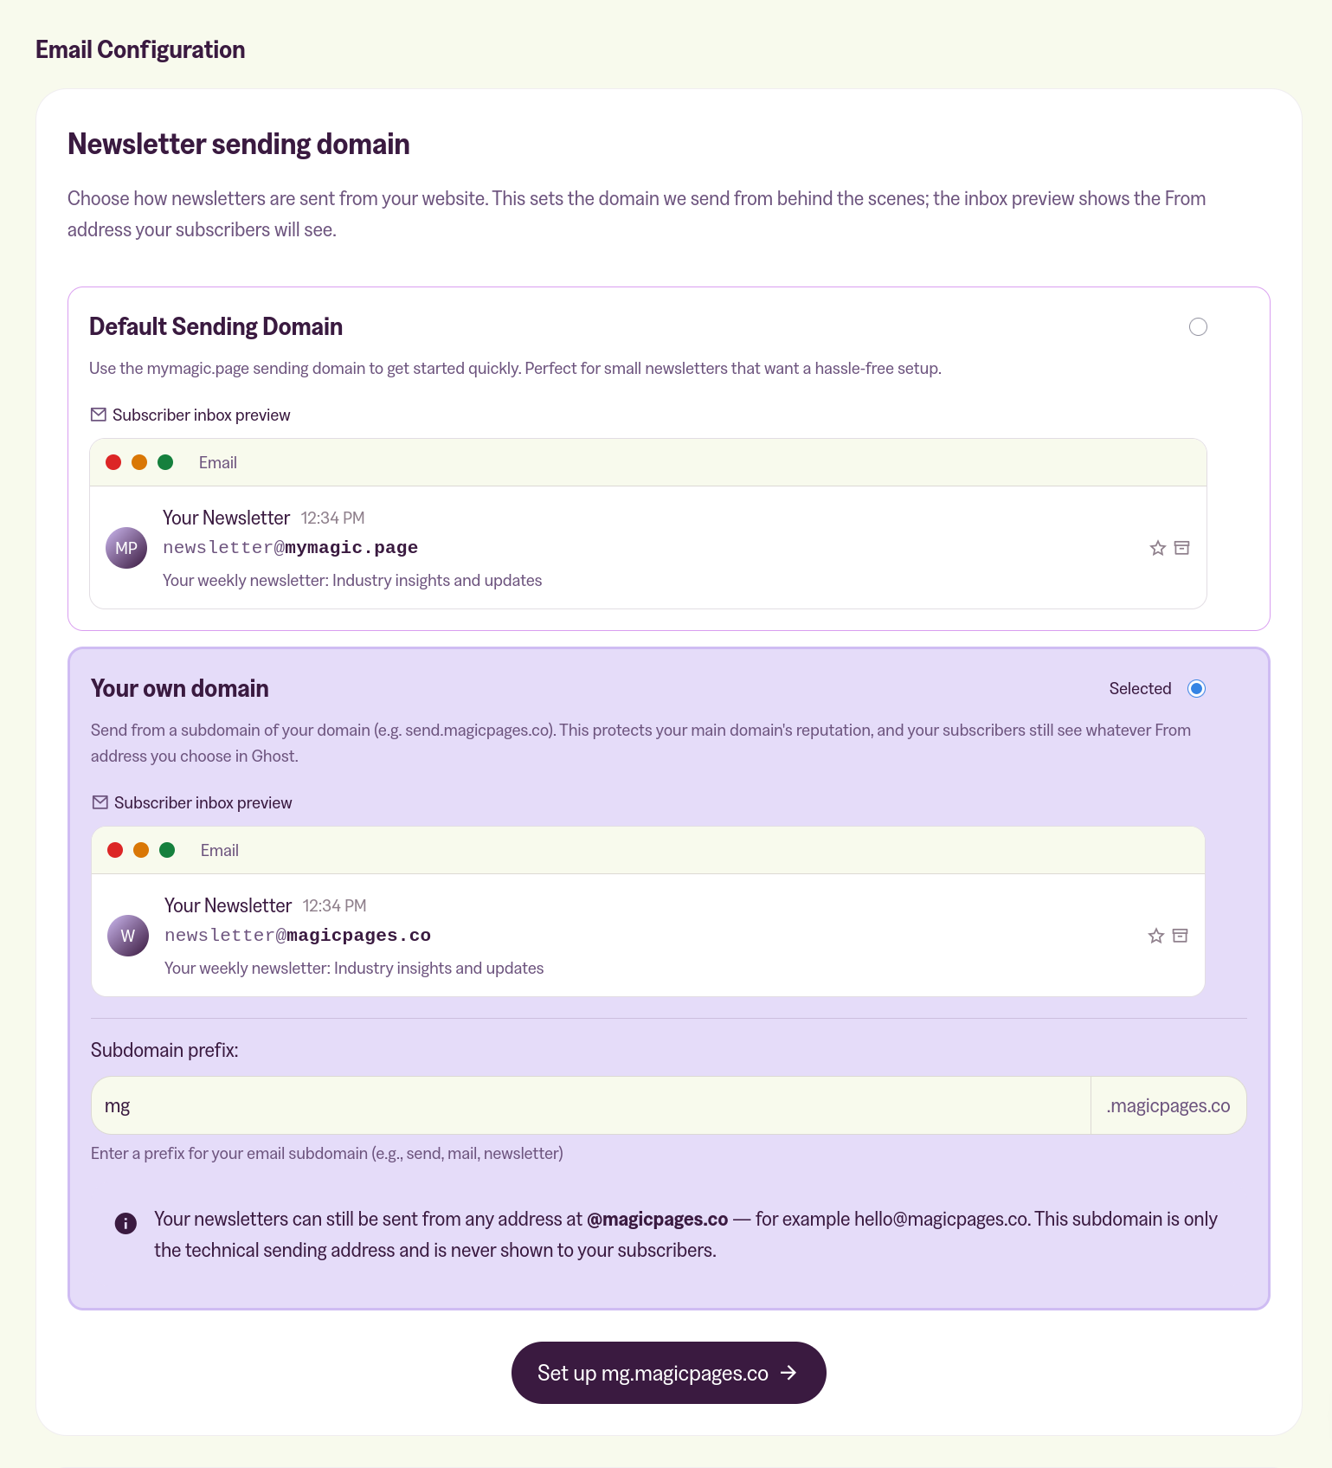1332x1468 pixels.
Task: Click the green dot in second email window
Action: click(x=167, y=850)
